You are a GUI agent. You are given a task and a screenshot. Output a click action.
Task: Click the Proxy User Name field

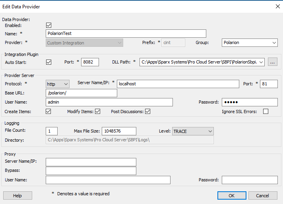108,180
